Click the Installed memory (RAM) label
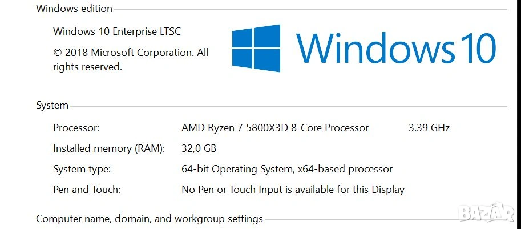The width and height of the screenshot is (521, 229). pyautogui.click(x=109, y=148)
